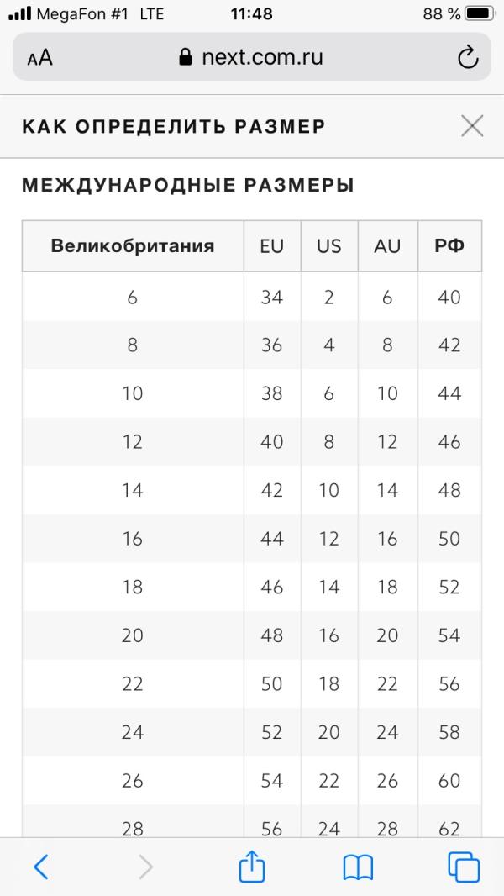Tap the US column header
The width and height of the screenshot is (504, 896).
(x=329, y=246)
